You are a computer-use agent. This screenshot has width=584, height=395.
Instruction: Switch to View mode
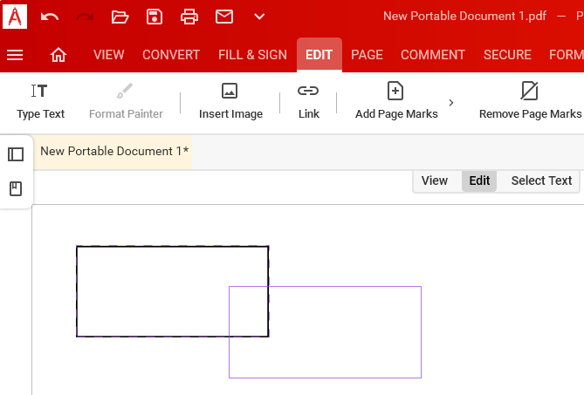(x=434, y=180)
